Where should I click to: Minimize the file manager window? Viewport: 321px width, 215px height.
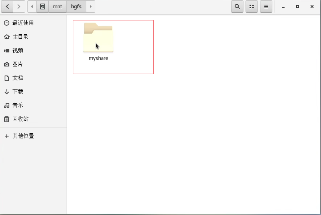(x=283, y=7)
